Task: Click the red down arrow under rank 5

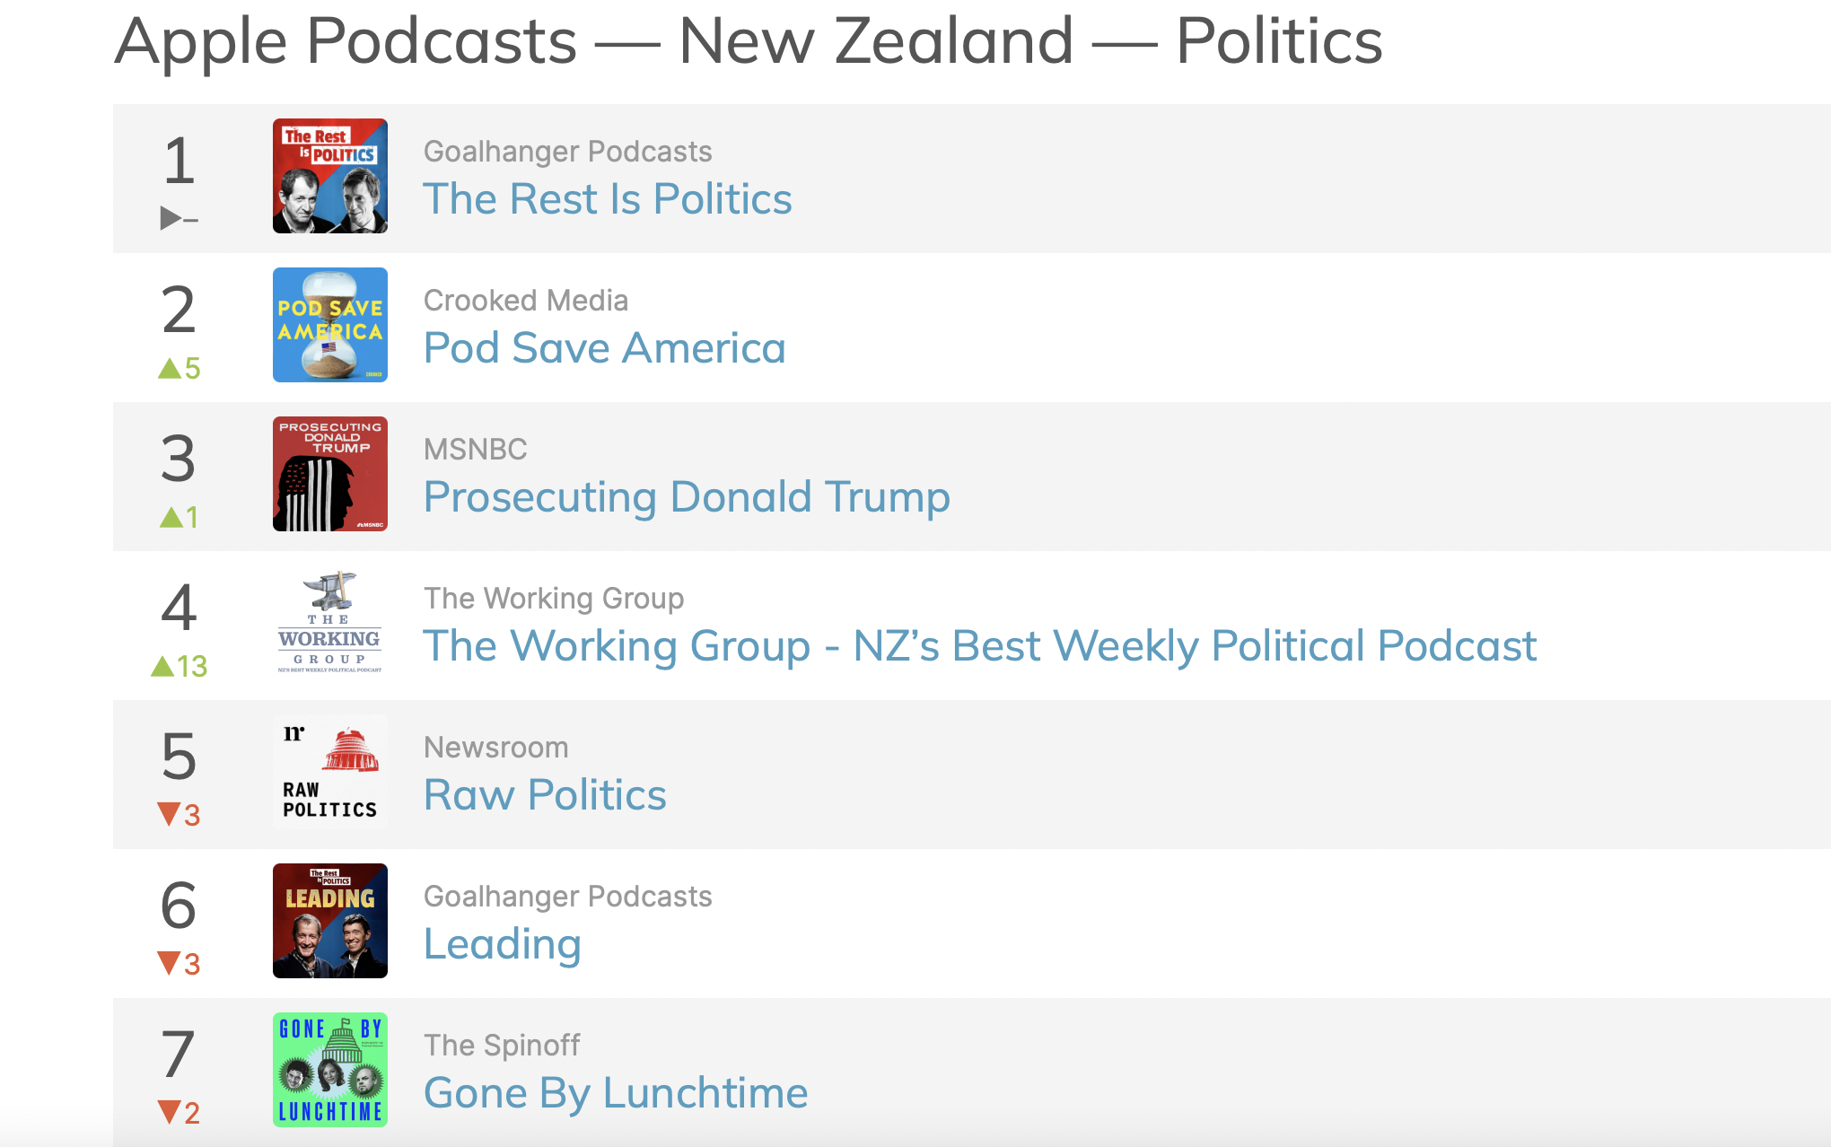Action: 169,814
